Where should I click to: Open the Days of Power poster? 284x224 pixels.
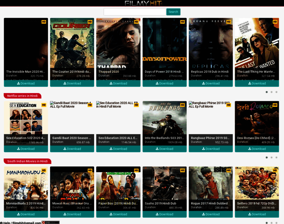pos(164,43)
